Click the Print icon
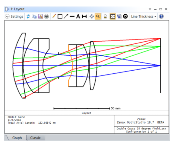Viewport: 186px width, 144px height. (46, 17)
